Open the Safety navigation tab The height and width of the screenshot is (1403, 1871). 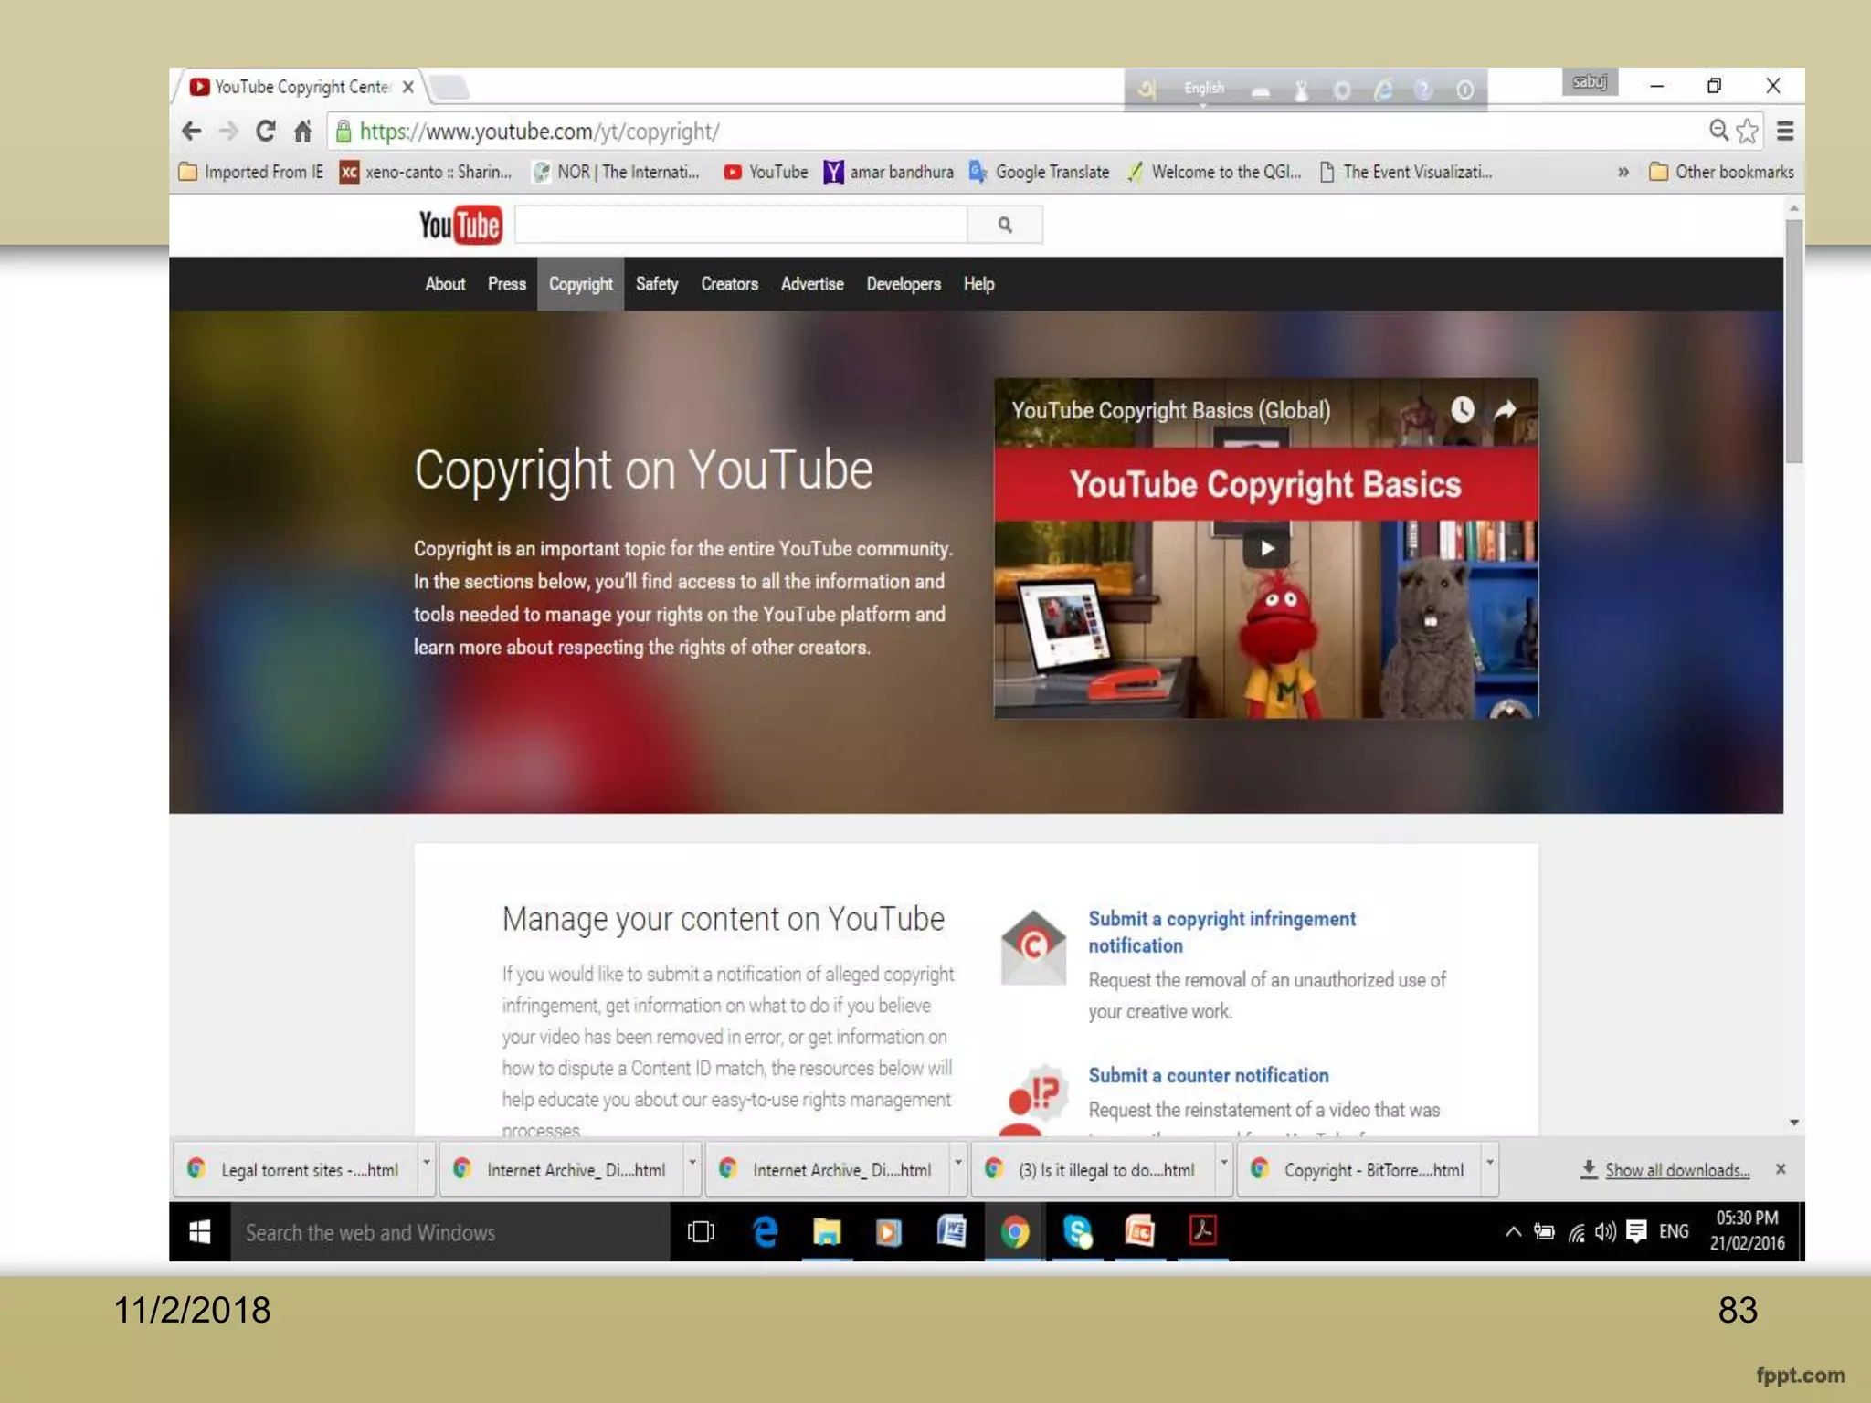pyautogui.click(x=657, y=284)
